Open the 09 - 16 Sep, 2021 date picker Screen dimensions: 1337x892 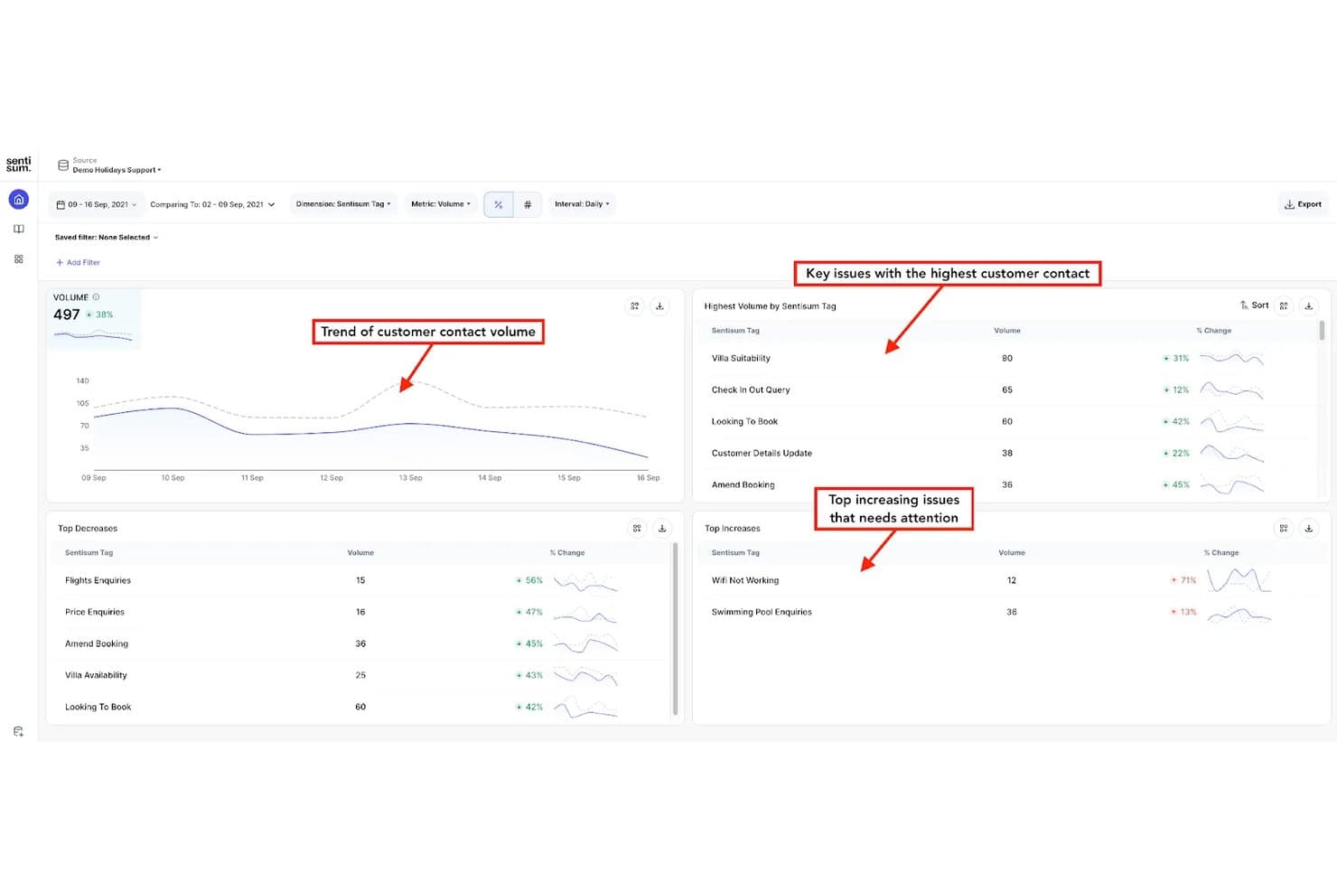point(97,204)
